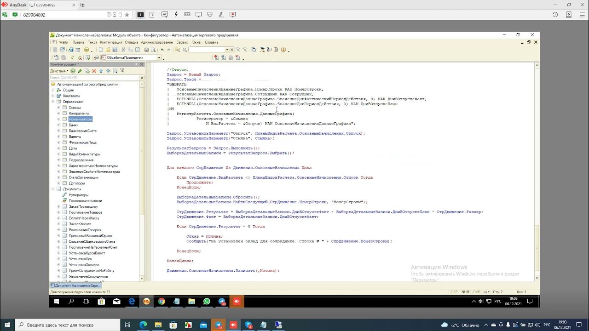Select Номенклатура in the configuration tree
Viewport: 589px width, 331px height.
click(81, 119)
